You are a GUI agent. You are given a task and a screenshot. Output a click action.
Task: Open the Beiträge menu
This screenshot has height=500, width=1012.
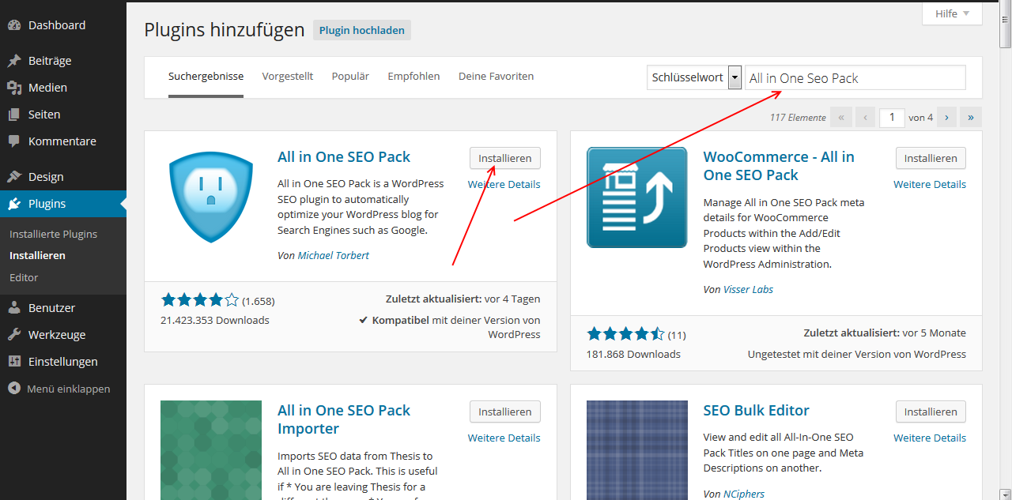tap(63, 61)
